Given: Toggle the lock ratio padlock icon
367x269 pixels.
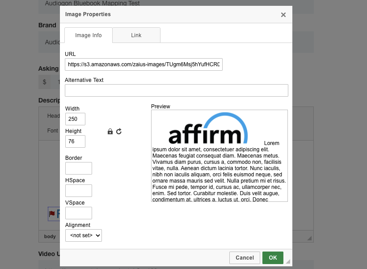Looking at the screenshot, I should tap(110, 132).
